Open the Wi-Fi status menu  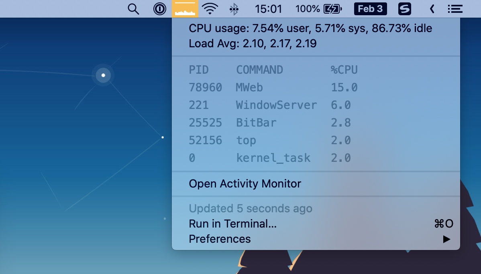point(210,9)
